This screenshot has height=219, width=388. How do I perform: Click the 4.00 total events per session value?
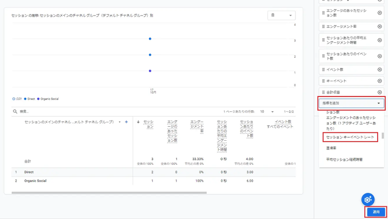coord(249,159)
